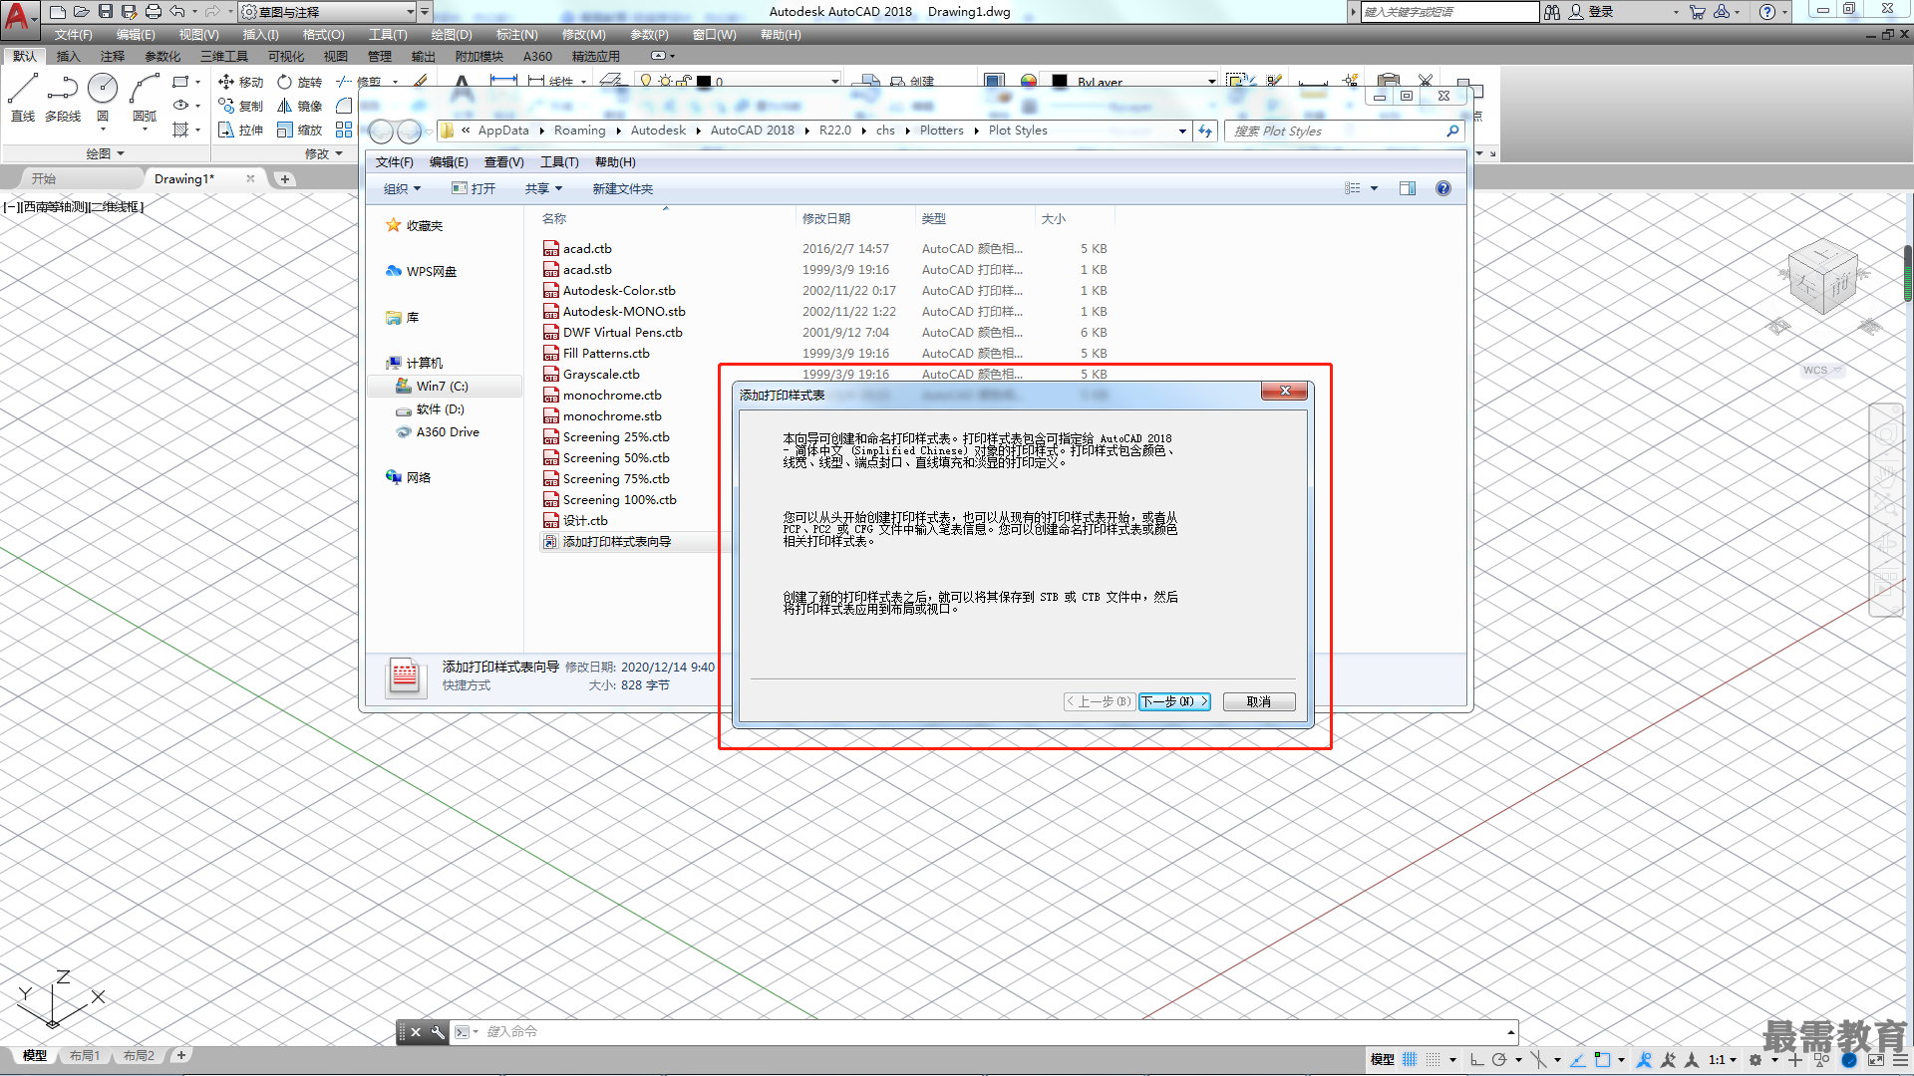
Task: Click the 下一步 button in the wizard
Action: (1174, 701)
